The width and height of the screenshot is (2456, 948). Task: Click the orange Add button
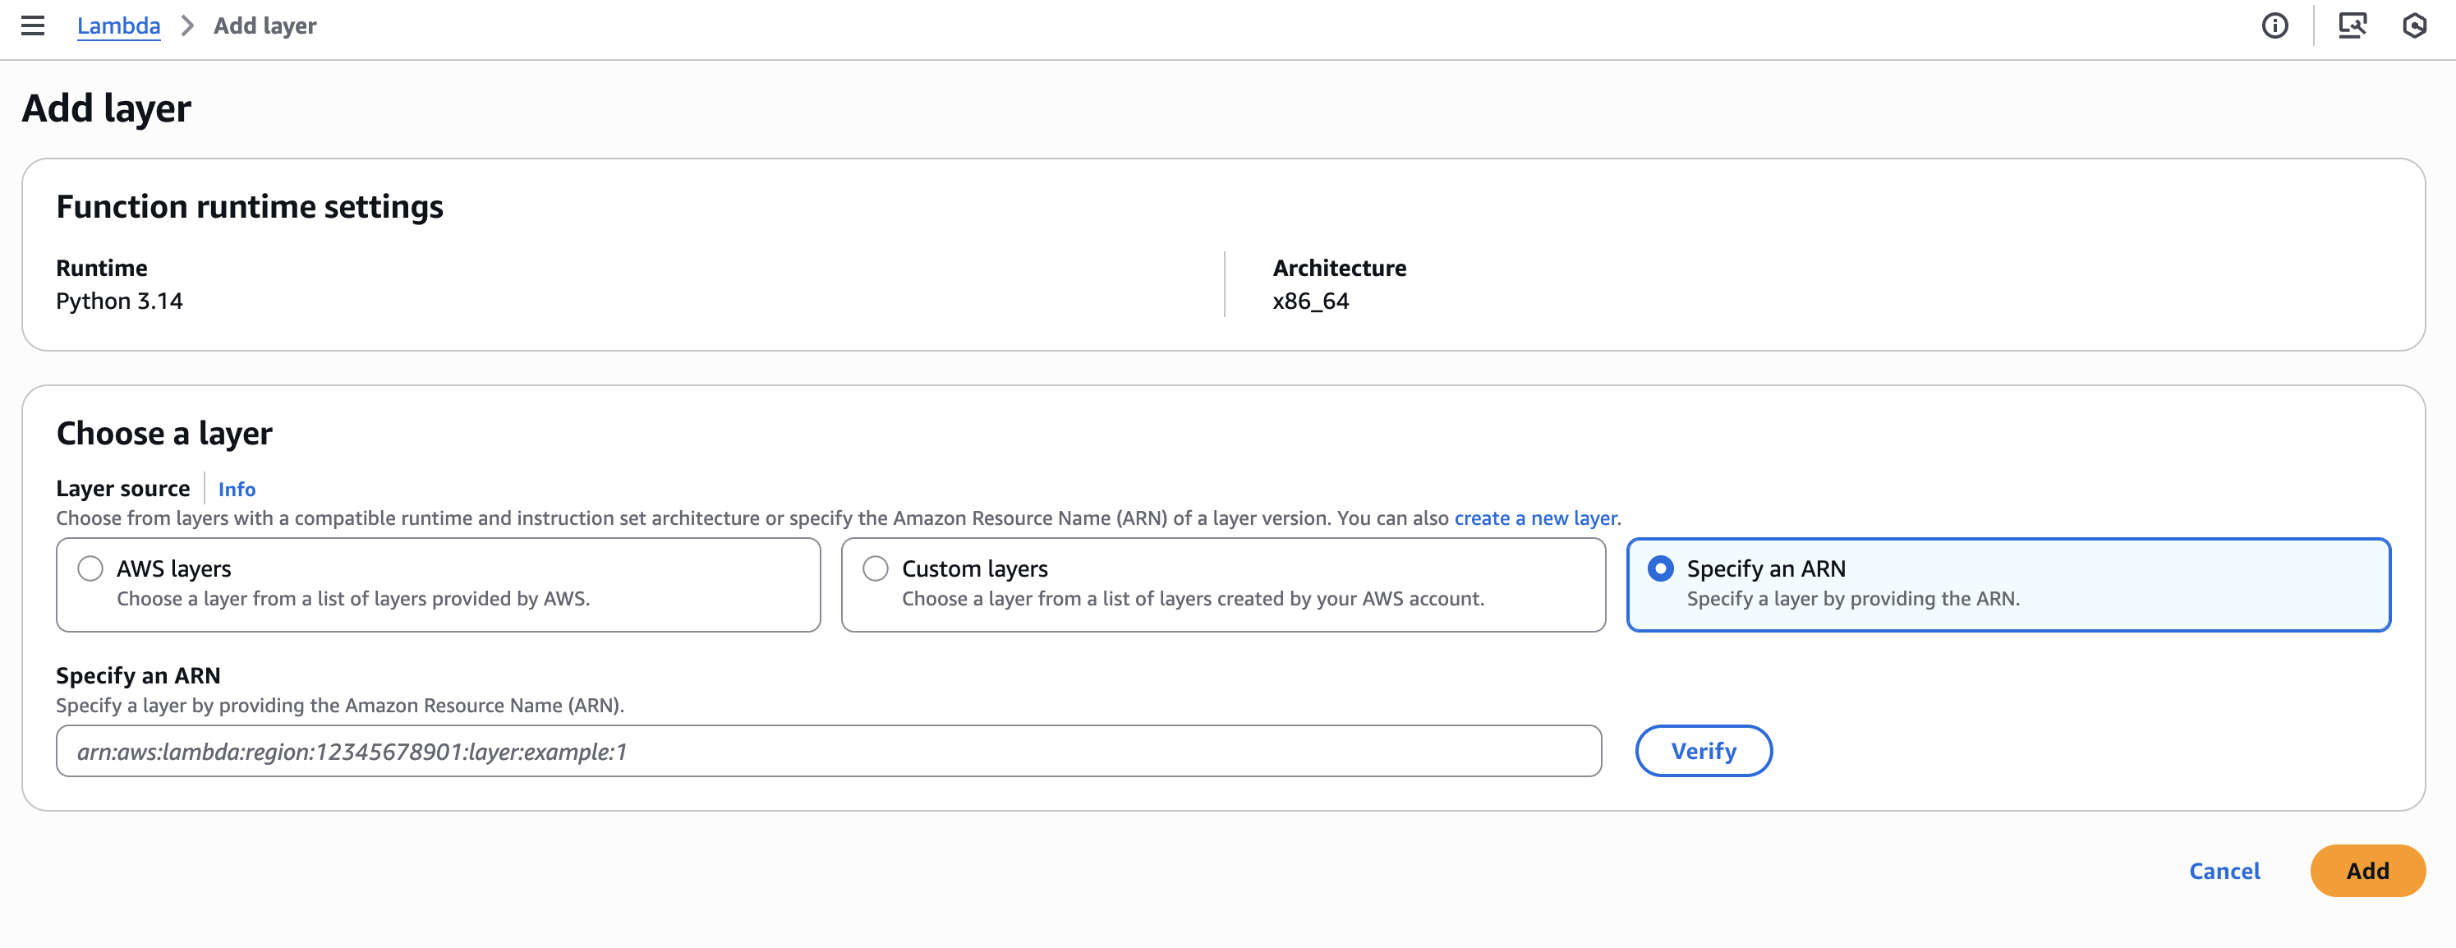pos(2366,870)
